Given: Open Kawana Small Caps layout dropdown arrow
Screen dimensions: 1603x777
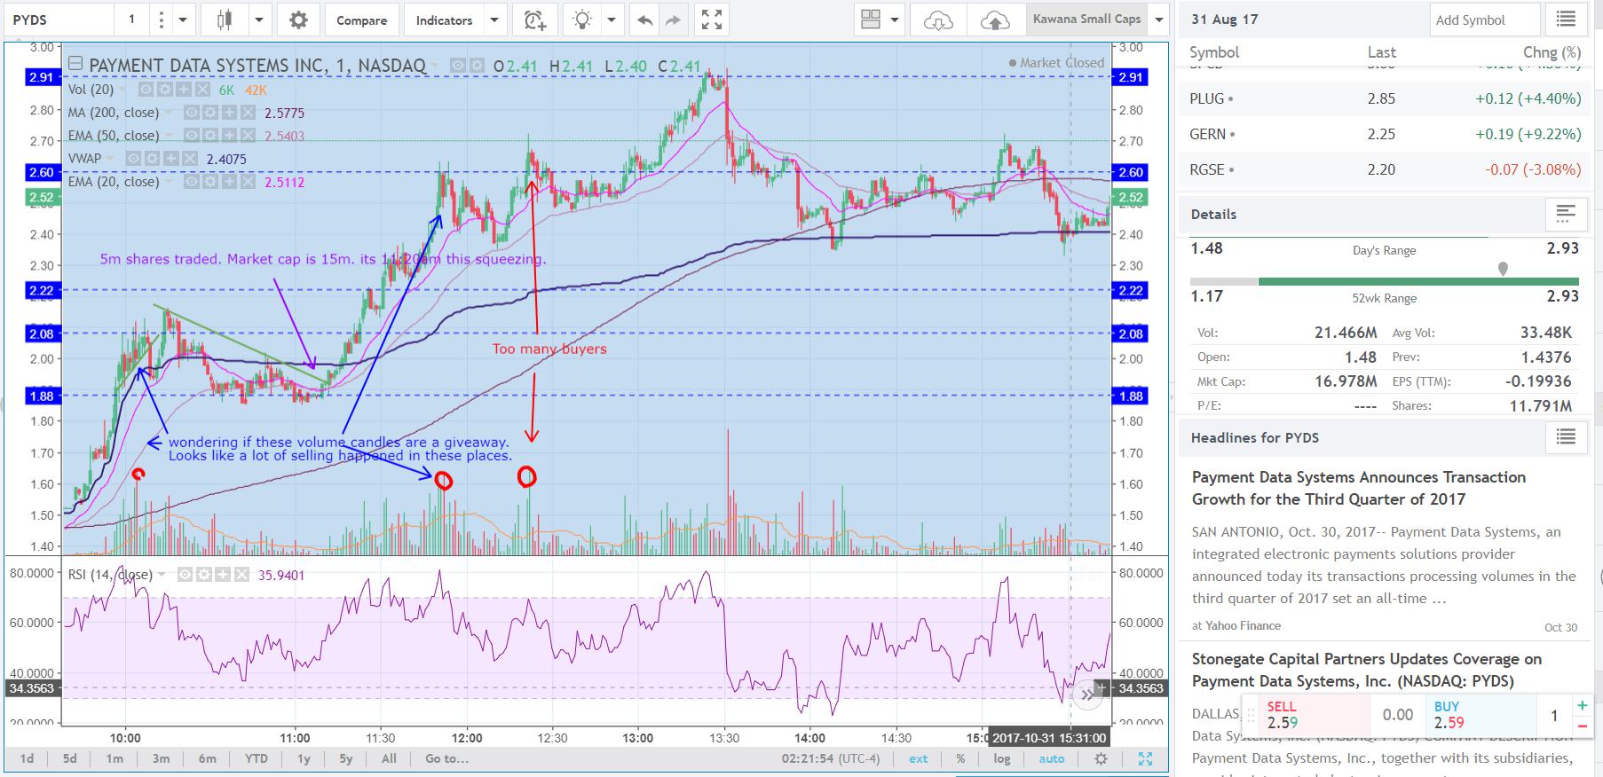Looking at the screenshot, I should [x=1157, y=20].
